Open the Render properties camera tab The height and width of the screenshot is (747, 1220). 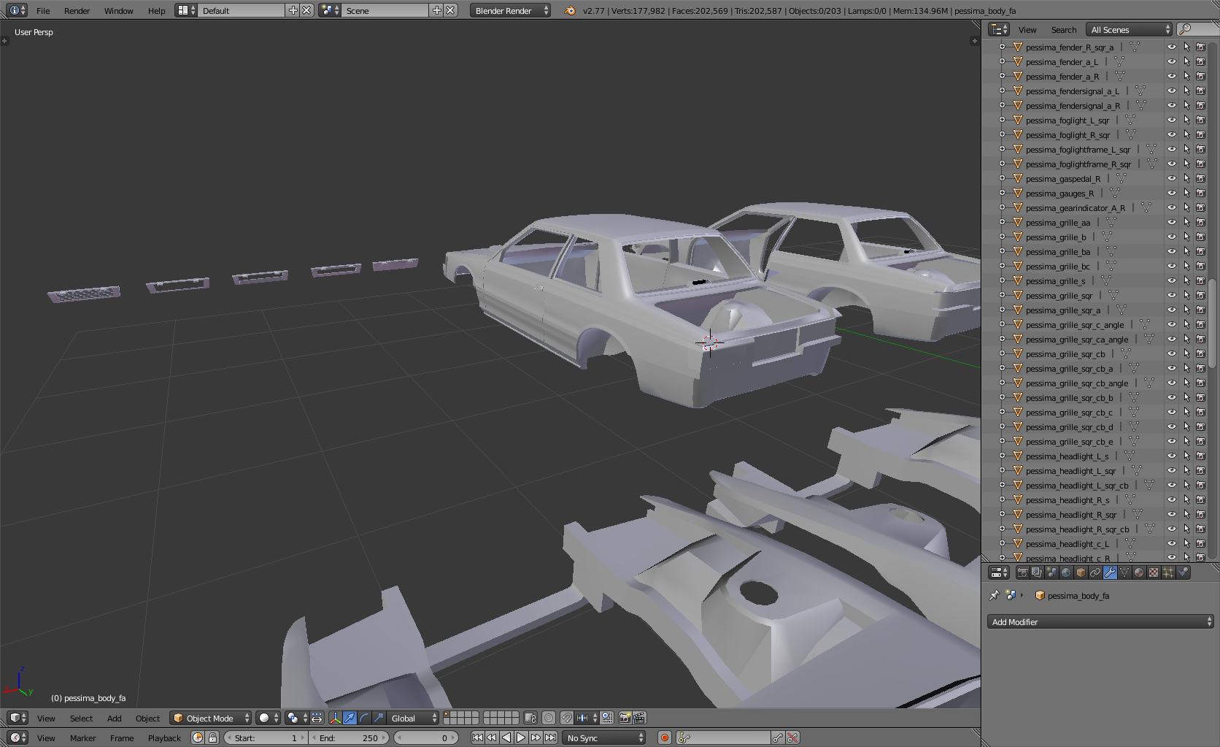click(1022, 573)
